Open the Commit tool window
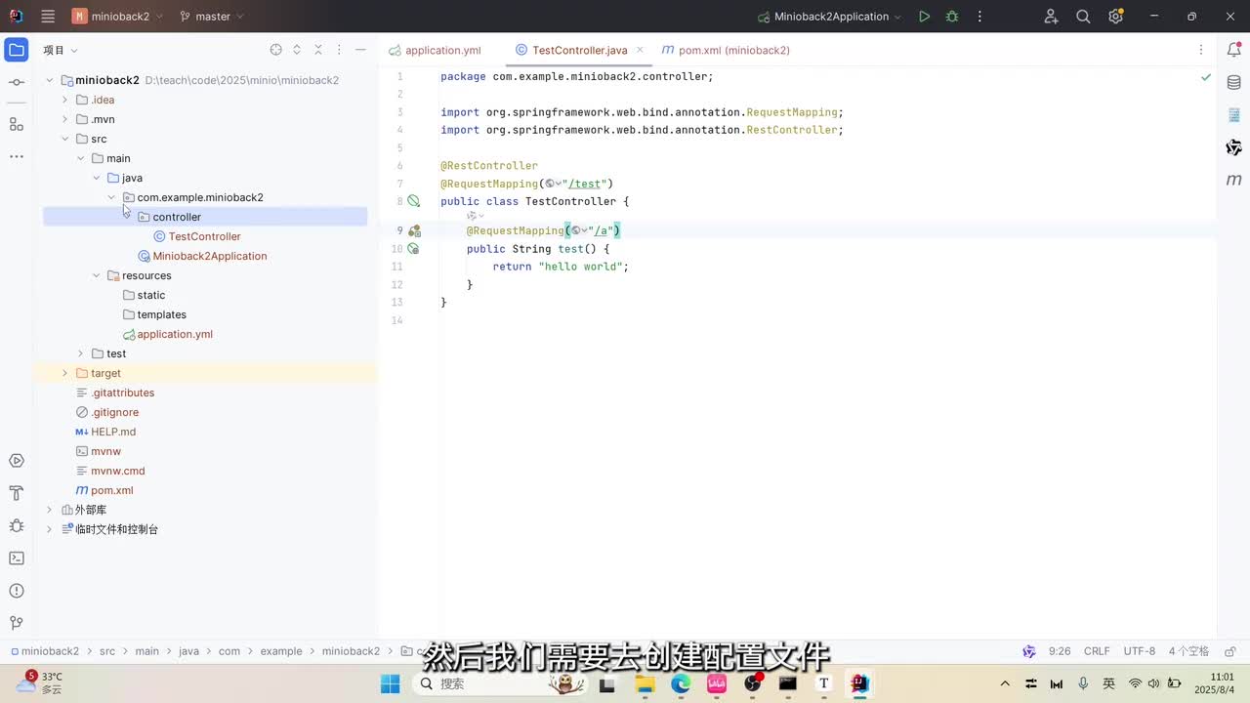The height and width of the screenshot is (703, 1250). point(17,83)
